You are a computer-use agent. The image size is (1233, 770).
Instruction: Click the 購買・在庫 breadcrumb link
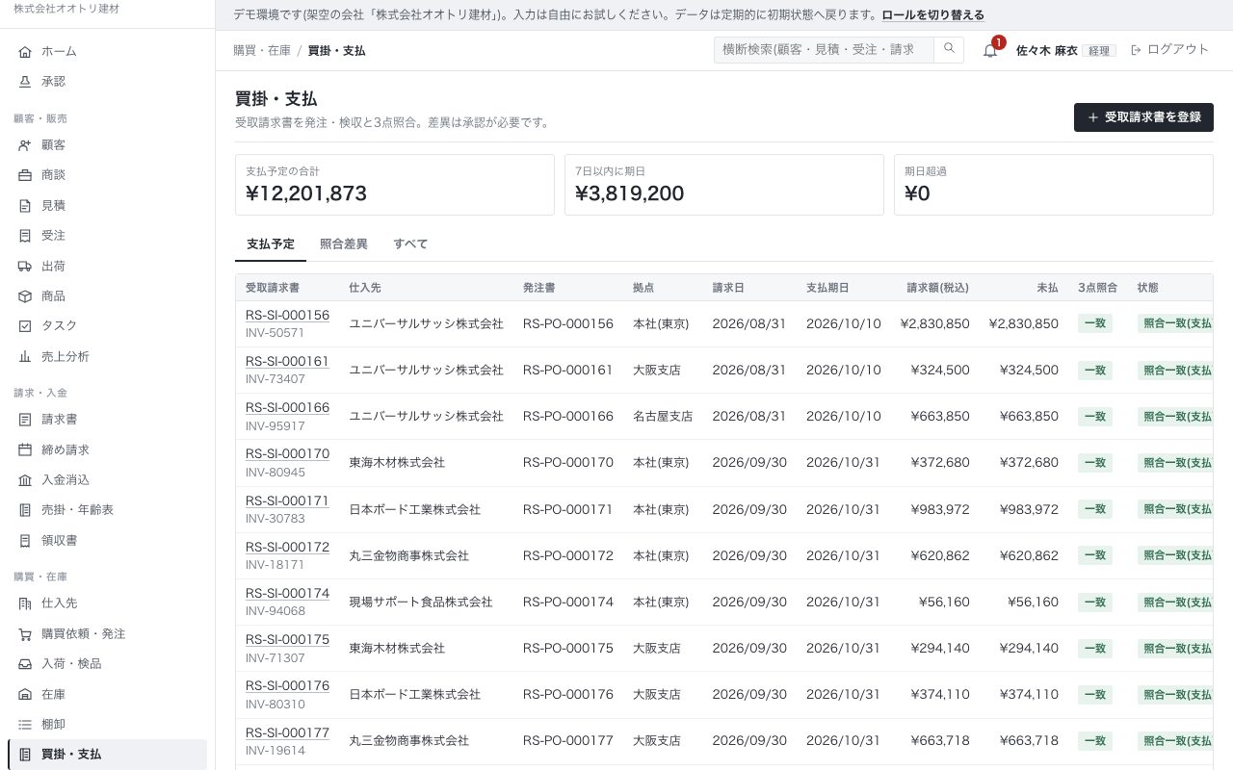(x=262, y=50)
